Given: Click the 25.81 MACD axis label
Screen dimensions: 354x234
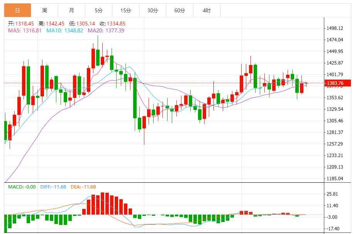Looking at the screenshot, I should point(332,194).
